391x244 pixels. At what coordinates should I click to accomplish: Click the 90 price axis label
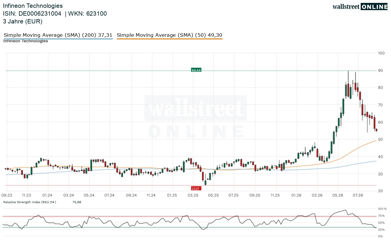[380, 71]
